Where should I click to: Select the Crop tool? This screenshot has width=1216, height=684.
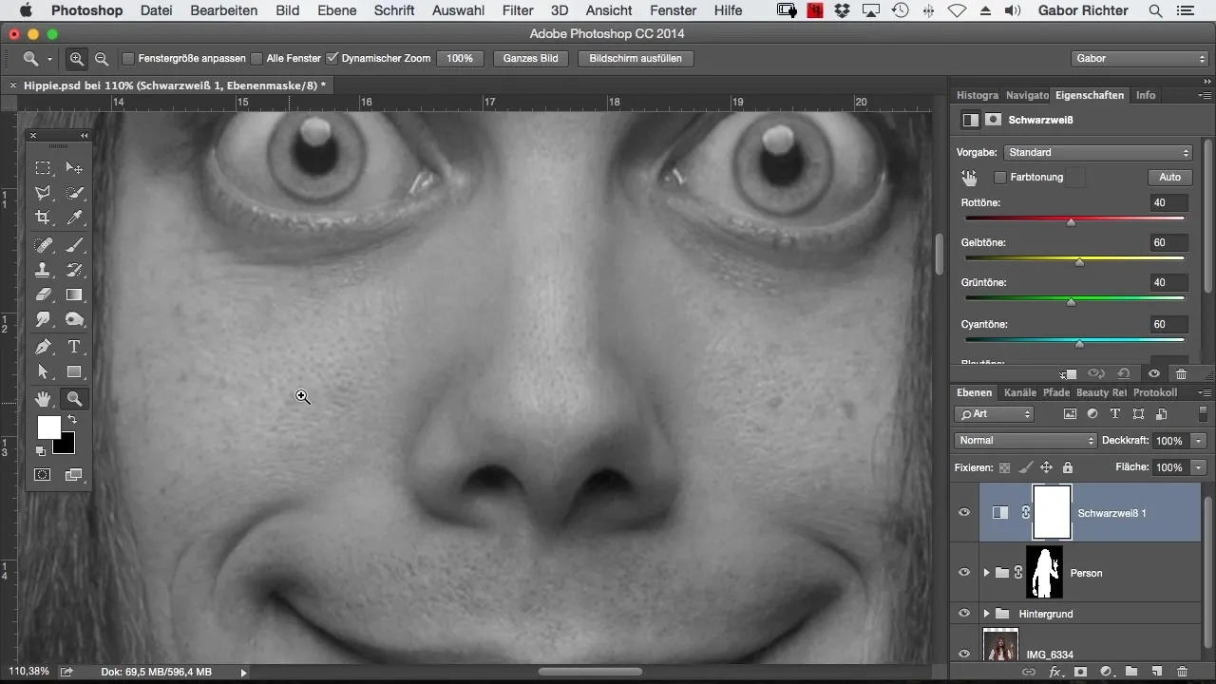(43, 218)
